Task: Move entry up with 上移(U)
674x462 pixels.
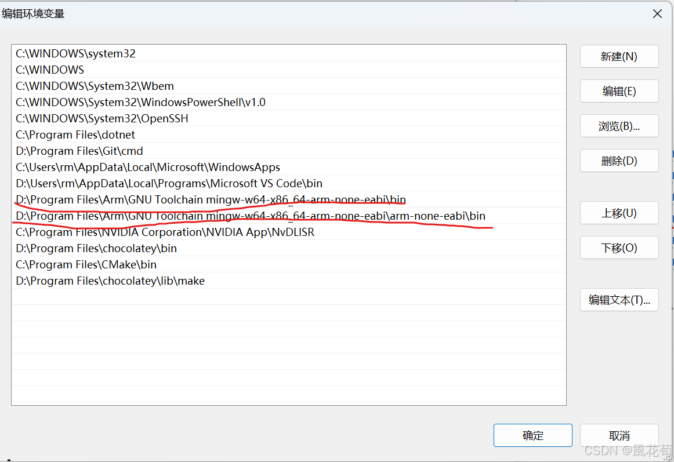Action: click(619, 213)
